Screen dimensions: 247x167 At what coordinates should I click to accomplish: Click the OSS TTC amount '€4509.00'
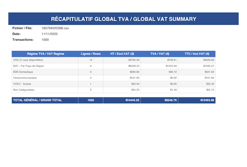point(208,60)
